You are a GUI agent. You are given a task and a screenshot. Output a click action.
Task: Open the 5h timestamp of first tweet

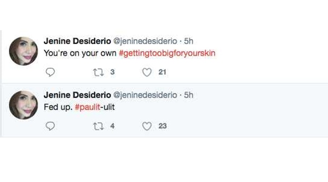(x=188, y=41)
